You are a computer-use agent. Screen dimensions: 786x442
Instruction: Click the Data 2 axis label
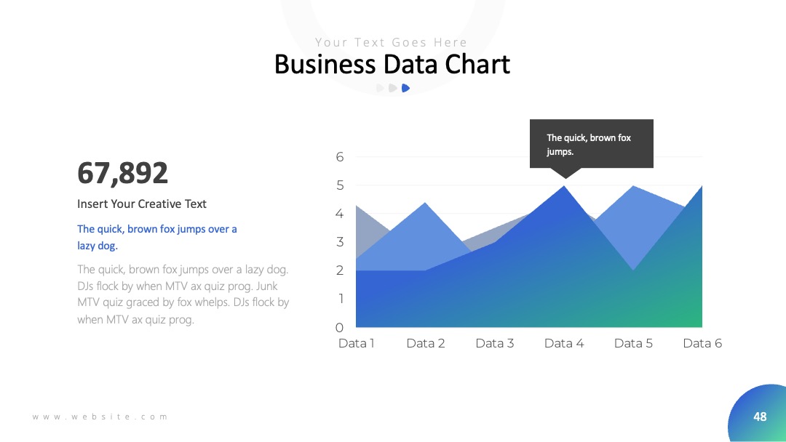[x=426, y=343]
